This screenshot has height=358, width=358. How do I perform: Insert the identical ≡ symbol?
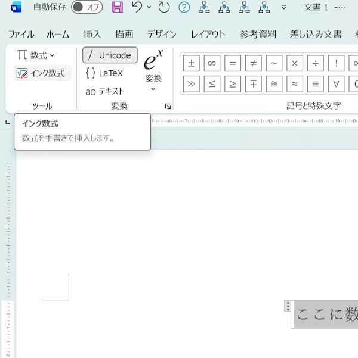(316, 84)
